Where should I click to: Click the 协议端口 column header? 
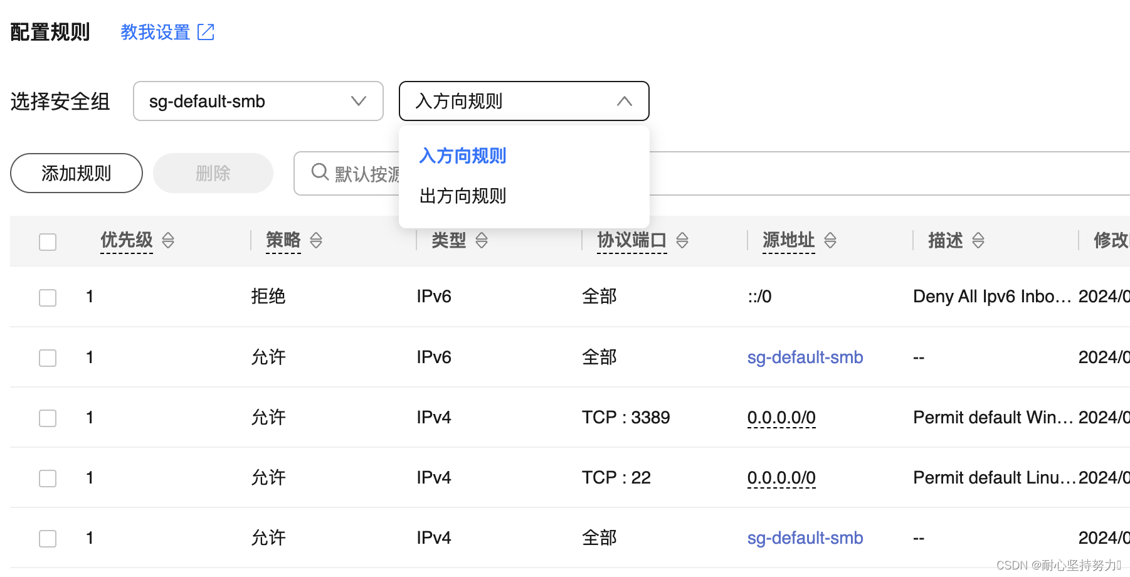632,240
